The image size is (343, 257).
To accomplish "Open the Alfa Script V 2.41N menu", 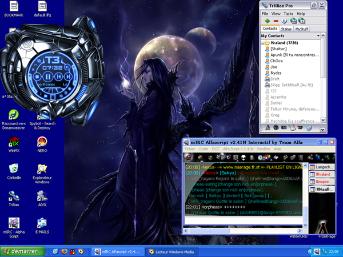I will [238, 149].
